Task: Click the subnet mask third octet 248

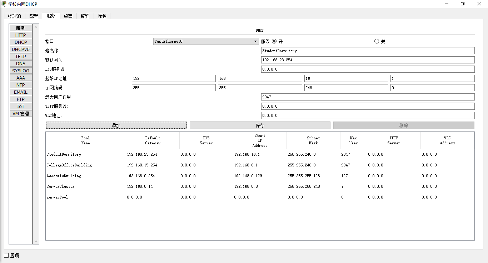Action: click(346, 88)
